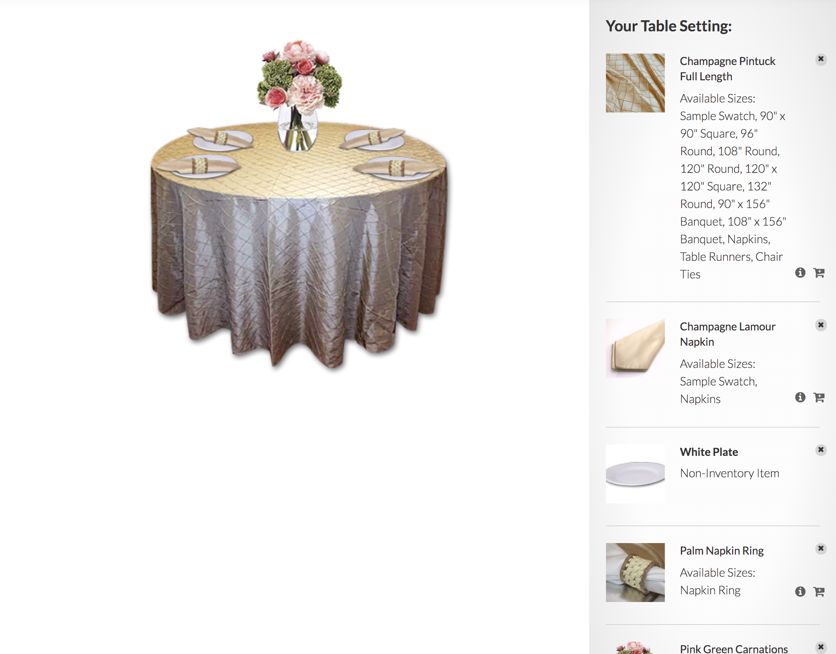The image size is (836, 654).
Task: Select the White Plate thumbnail
Action: click(635, 473)
